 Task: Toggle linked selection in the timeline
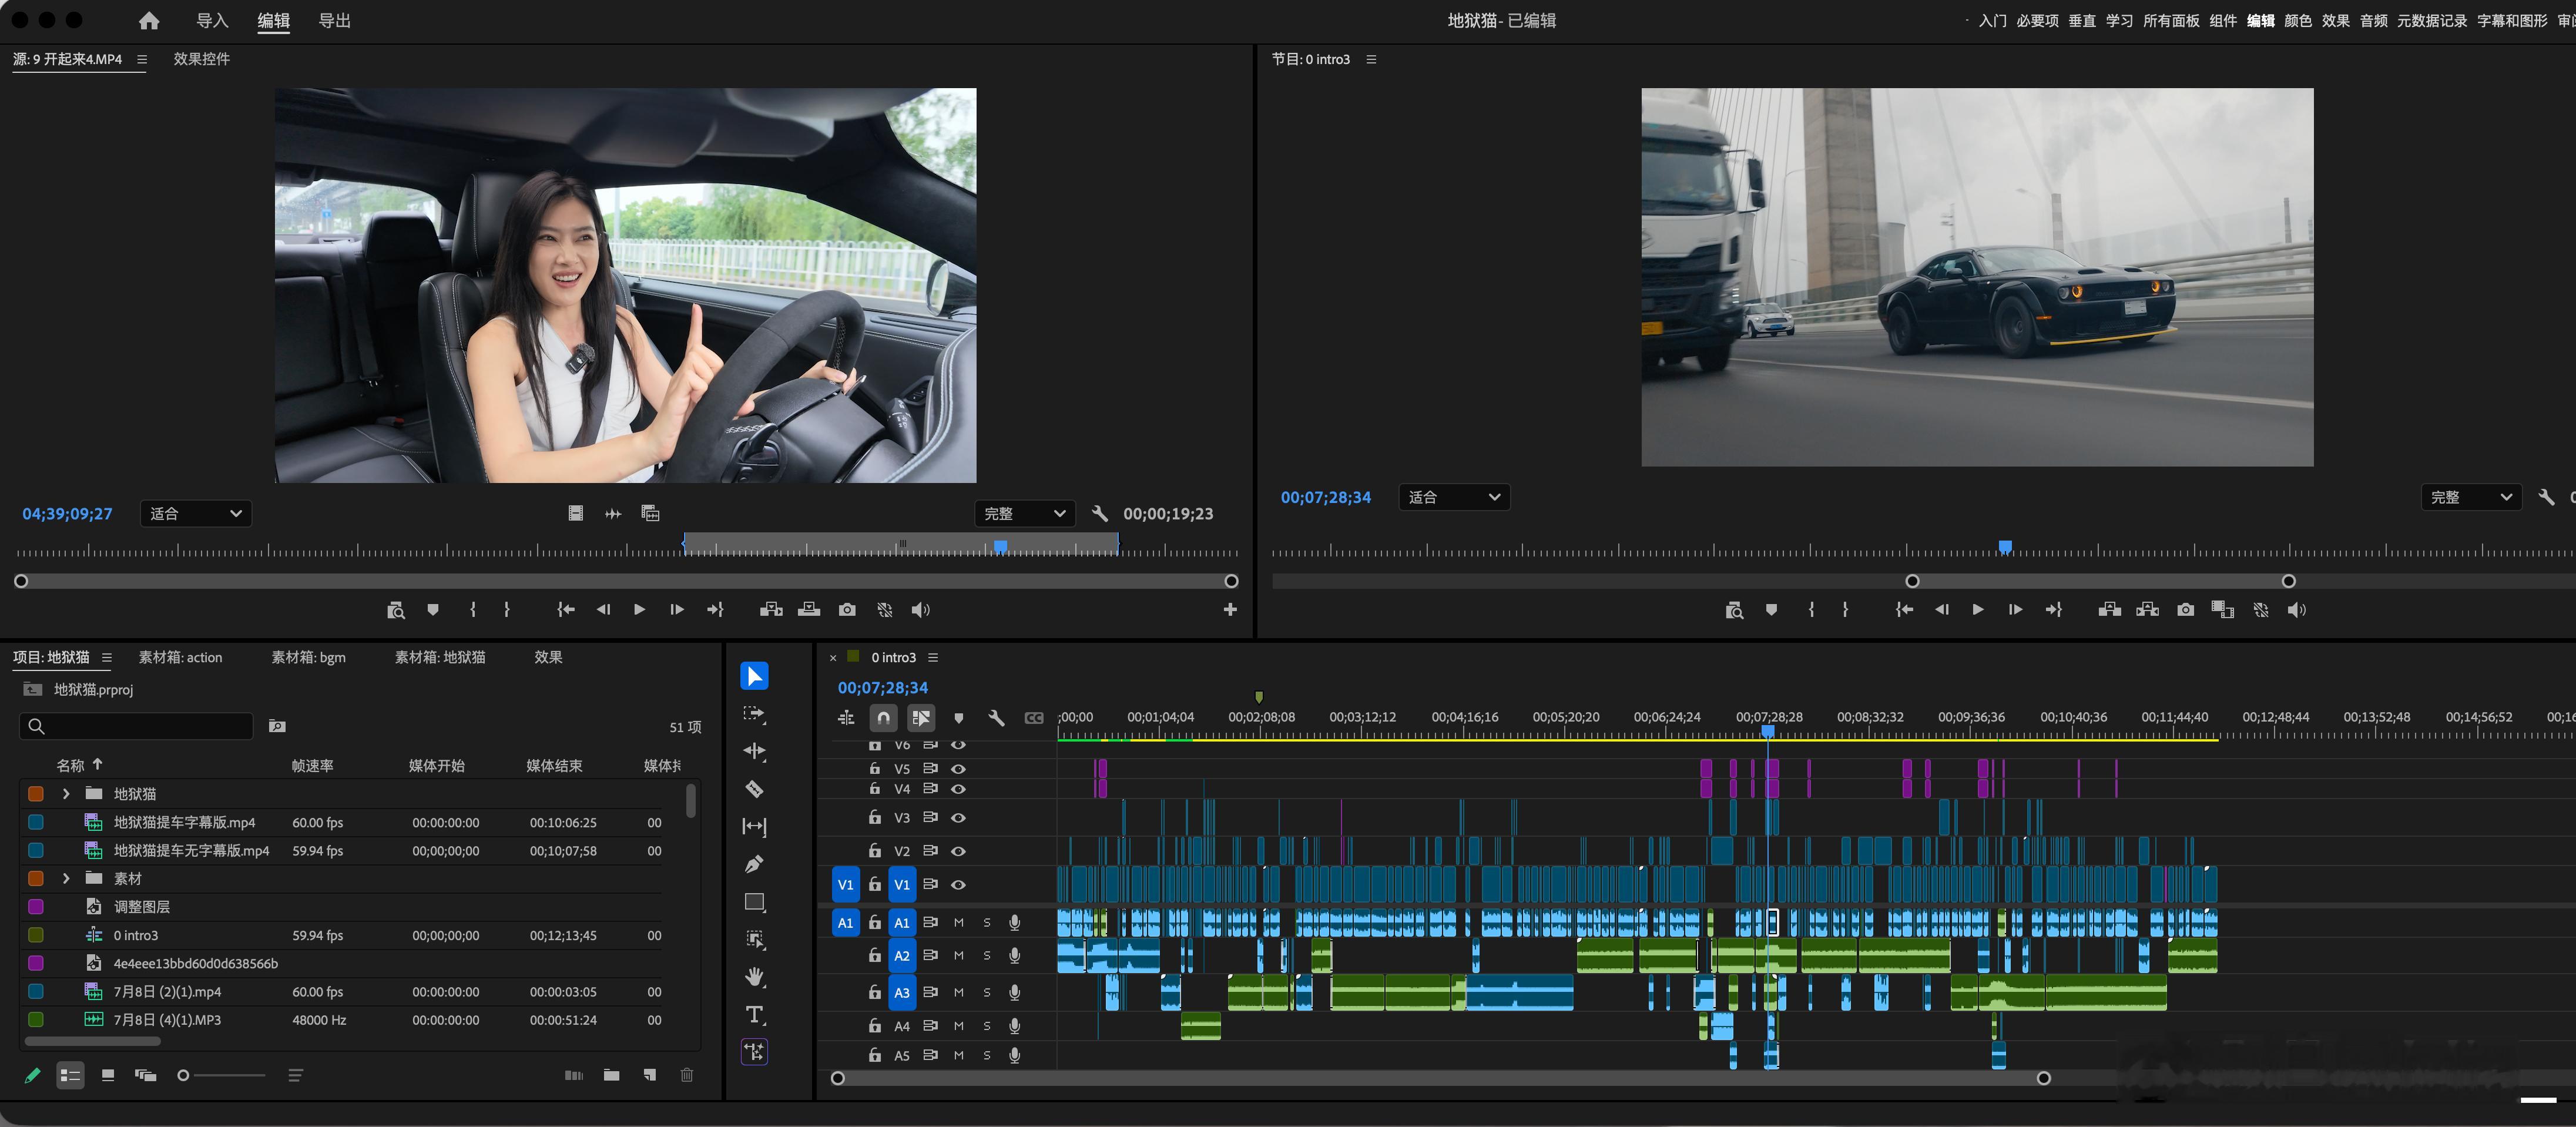921,718
